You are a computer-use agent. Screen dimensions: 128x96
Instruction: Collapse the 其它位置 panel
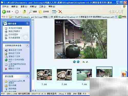[27, 76]
